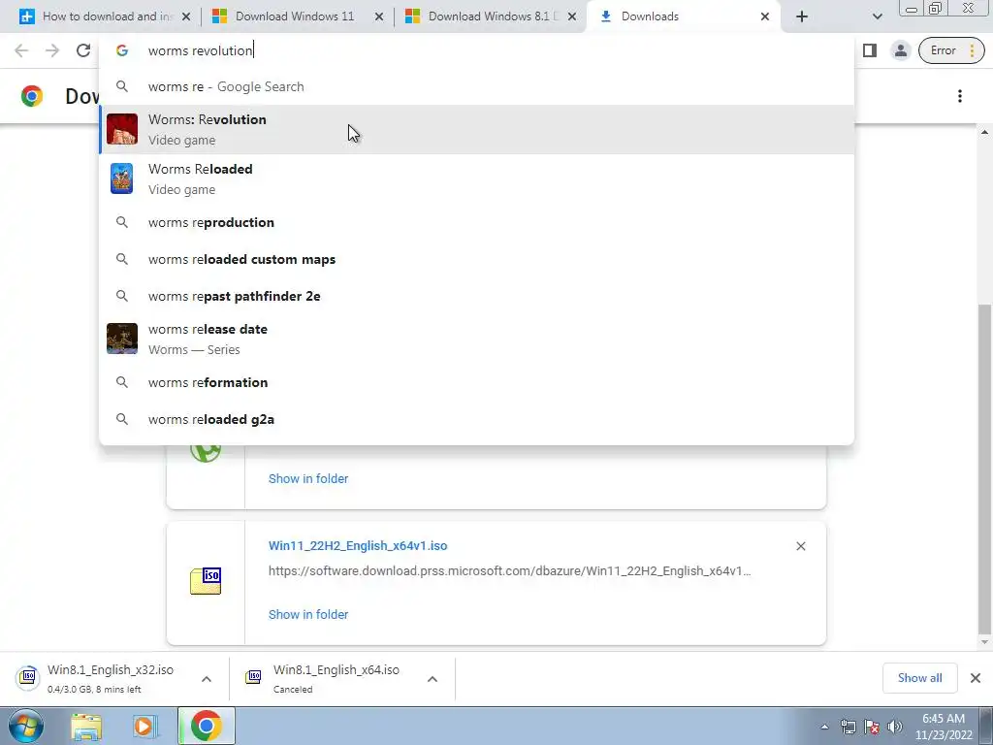Go back with the left arrow
The image size is (993, 745).
click(21, 50)
